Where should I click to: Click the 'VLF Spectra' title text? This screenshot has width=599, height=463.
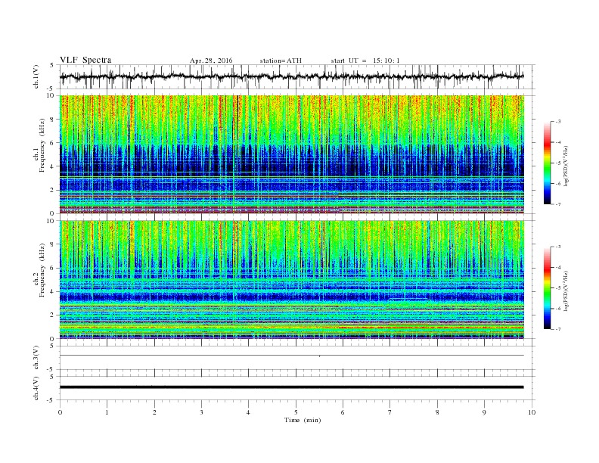point(85,60)
